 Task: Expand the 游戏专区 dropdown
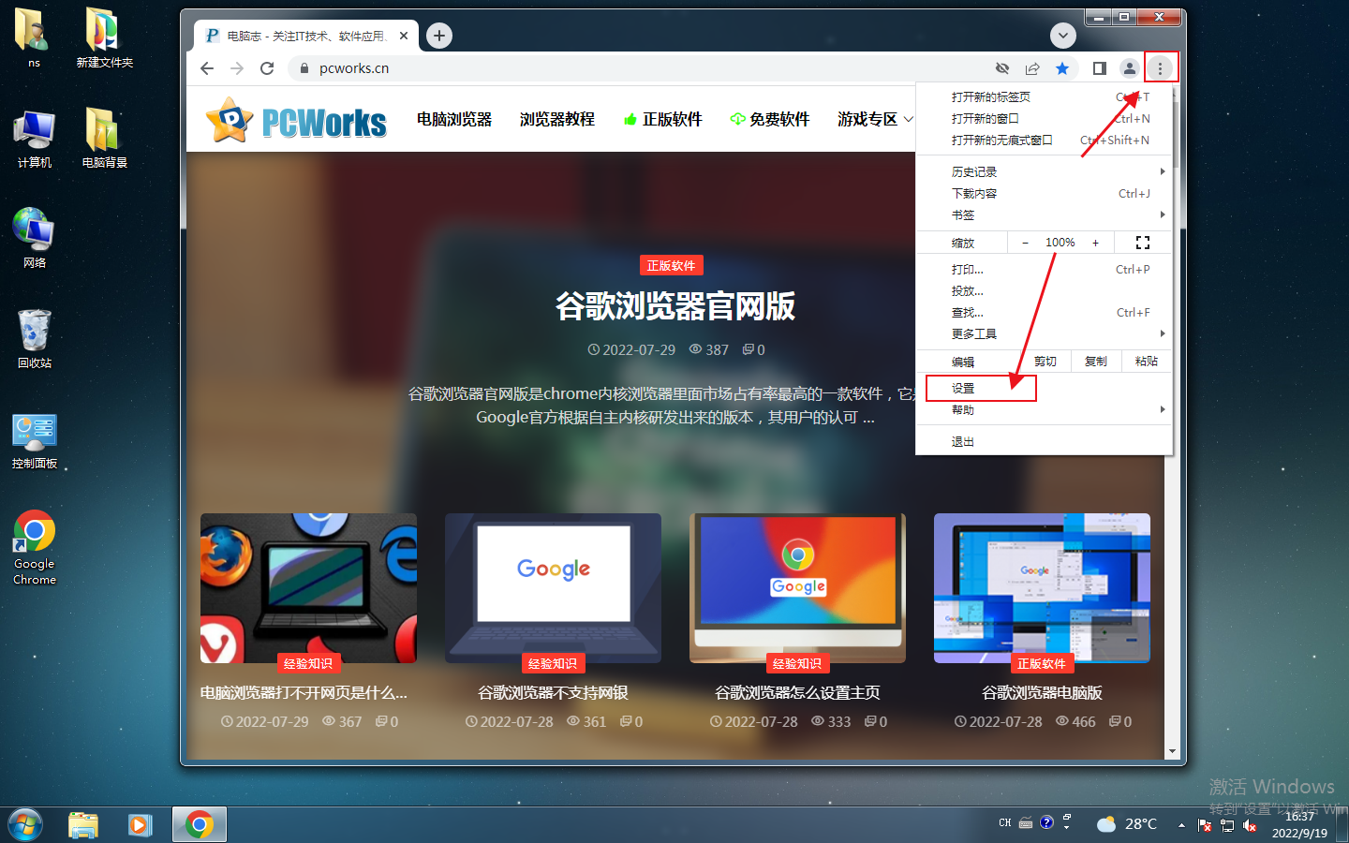point(875,119)
